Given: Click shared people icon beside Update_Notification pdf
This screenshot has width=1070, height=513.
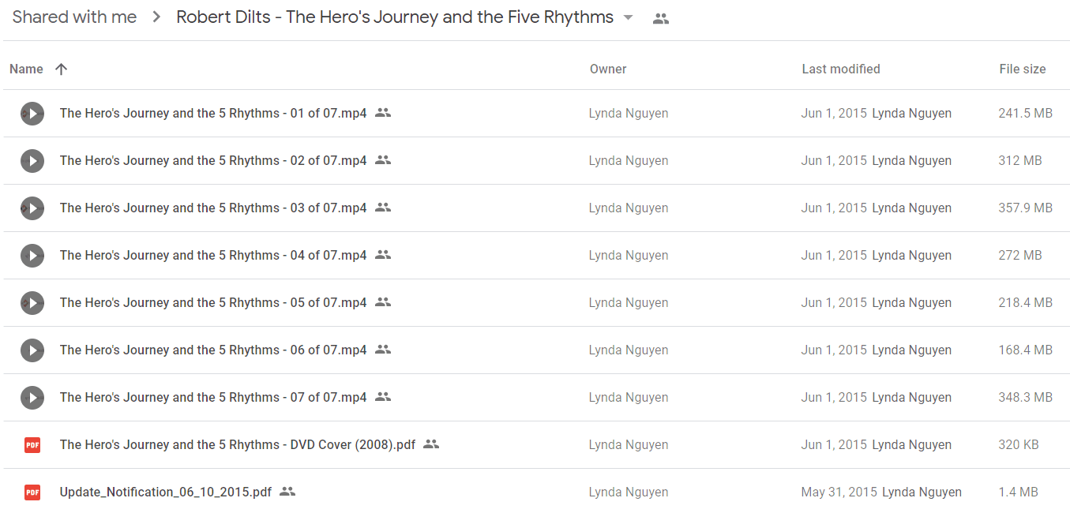Looking at the screenshot, I should (x=287, y=492).
